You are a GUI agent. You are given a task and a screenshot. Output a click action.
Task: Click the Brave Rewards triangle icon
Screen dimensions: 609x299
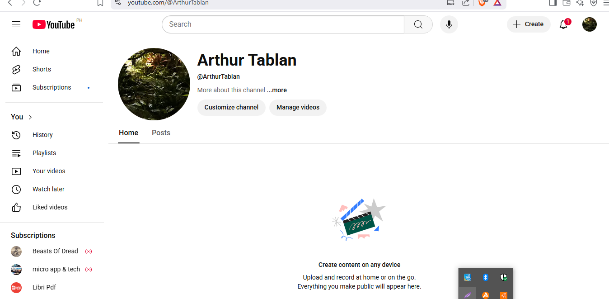pyautogui.click(x=497, y=3)
